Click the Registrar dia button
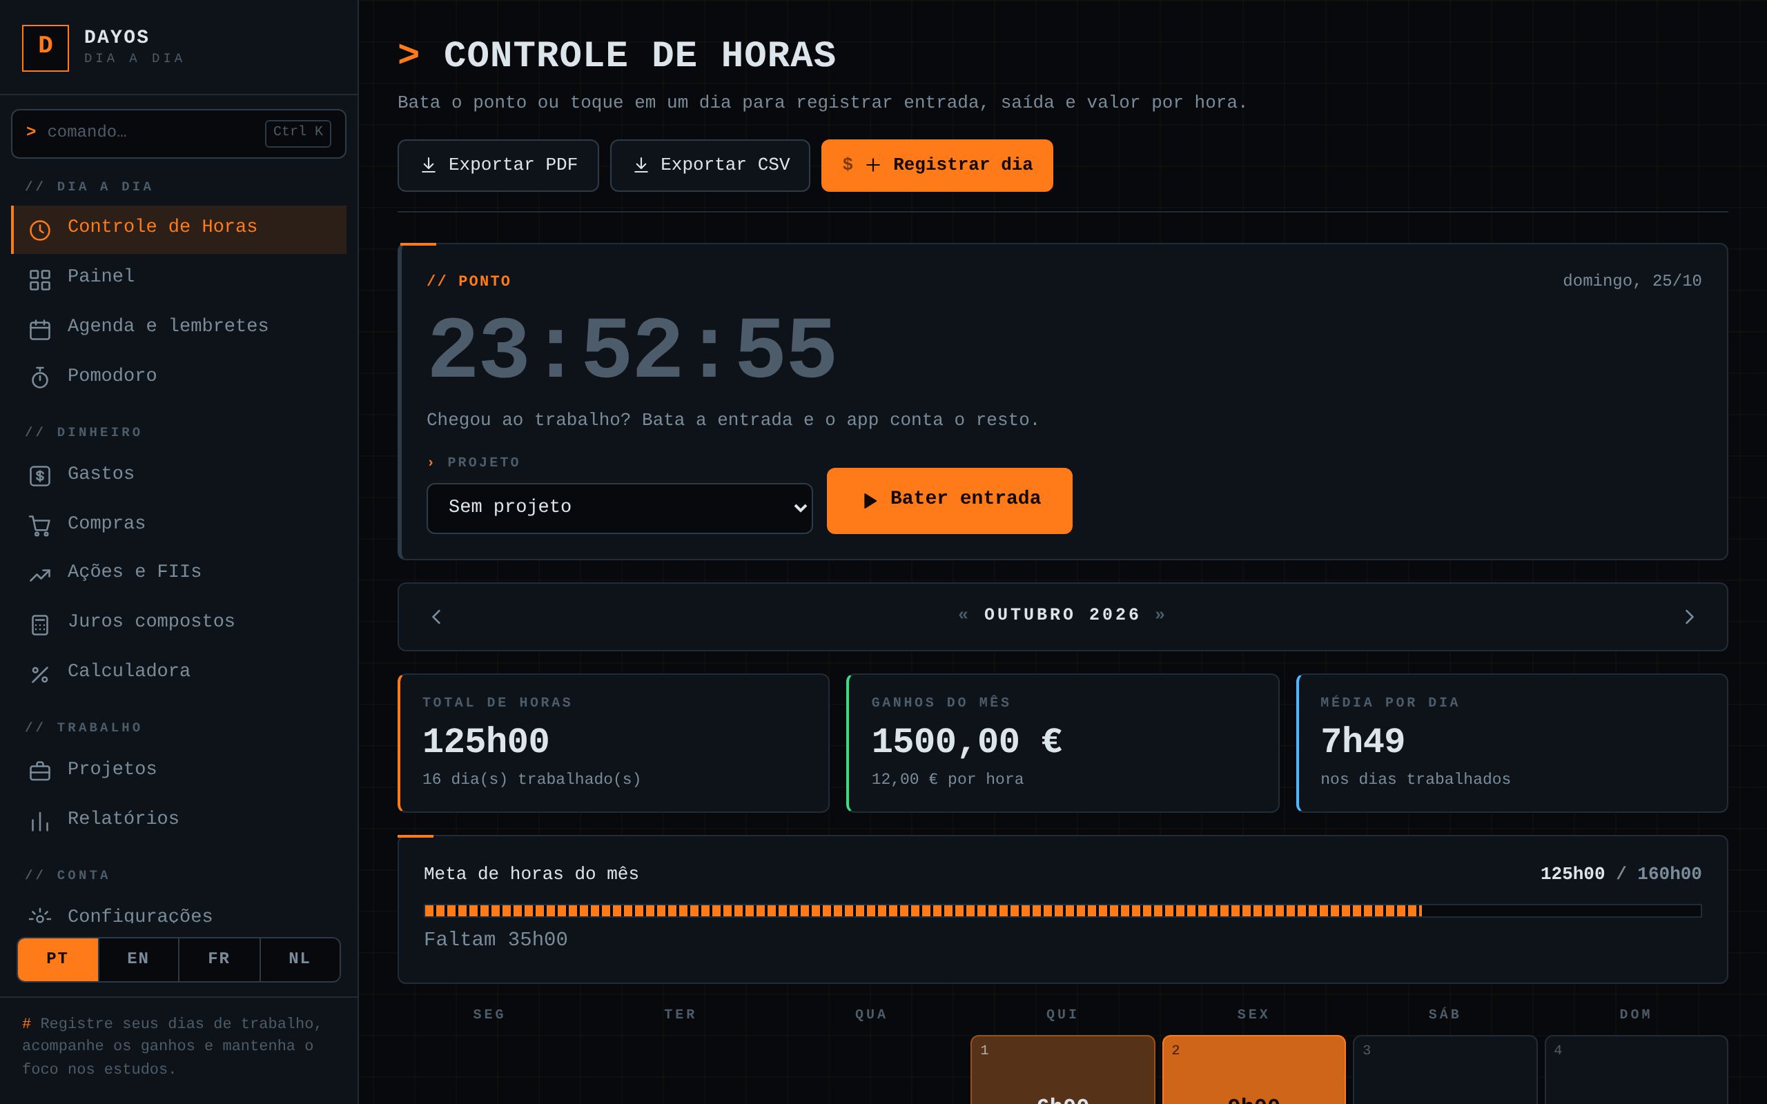The height and width of the screenshot is (1104, 1767). (937, 166)
